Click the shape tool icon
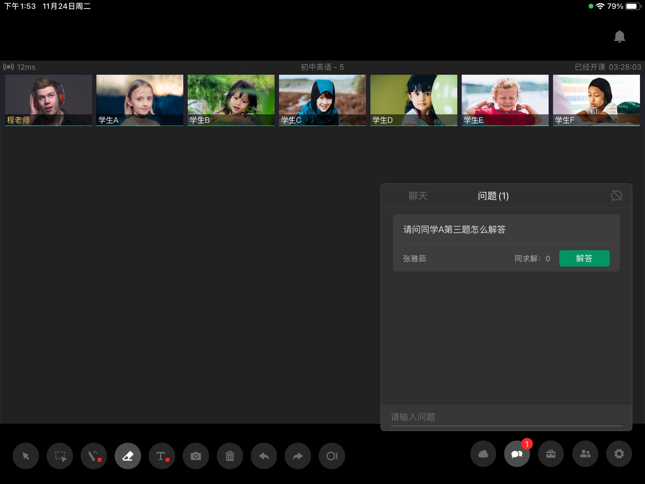645x484 pixels. click(x=332, y=456)
